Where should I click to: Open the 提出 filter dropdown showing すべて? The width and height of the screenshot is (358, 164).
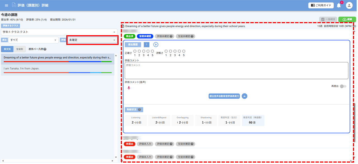tap(33, 40)
